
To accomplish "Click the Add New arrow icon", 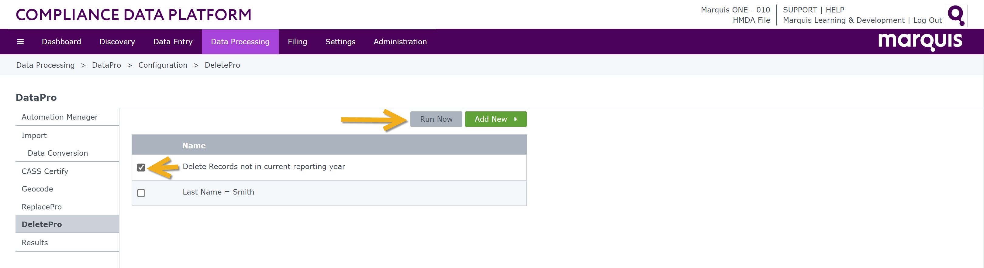I will tap(516, 119).
